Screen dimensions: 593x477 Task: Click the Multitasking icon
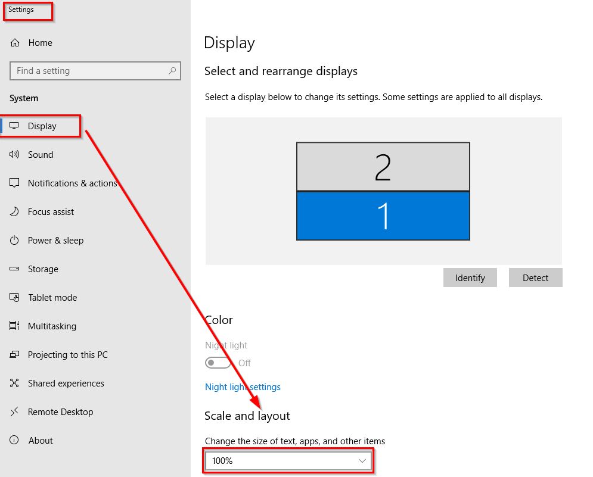pos(14,326)
